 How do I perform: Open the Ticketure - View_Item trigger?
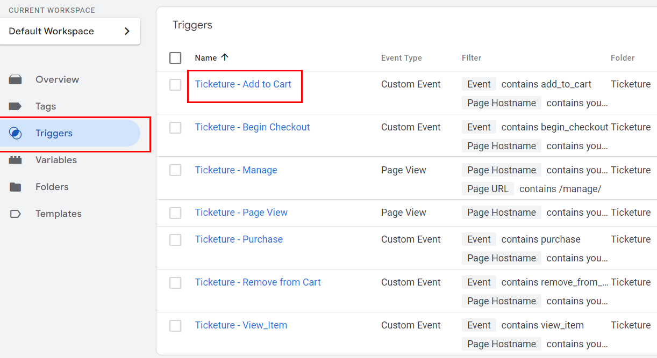(x=241, y=325)
